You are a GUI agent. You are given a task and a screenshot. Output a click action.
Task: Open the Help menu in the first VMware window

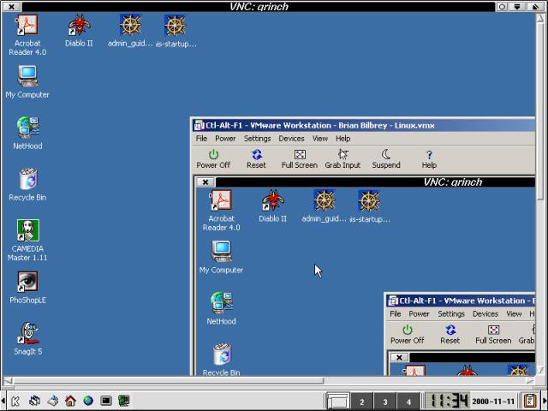click(342, 139)
